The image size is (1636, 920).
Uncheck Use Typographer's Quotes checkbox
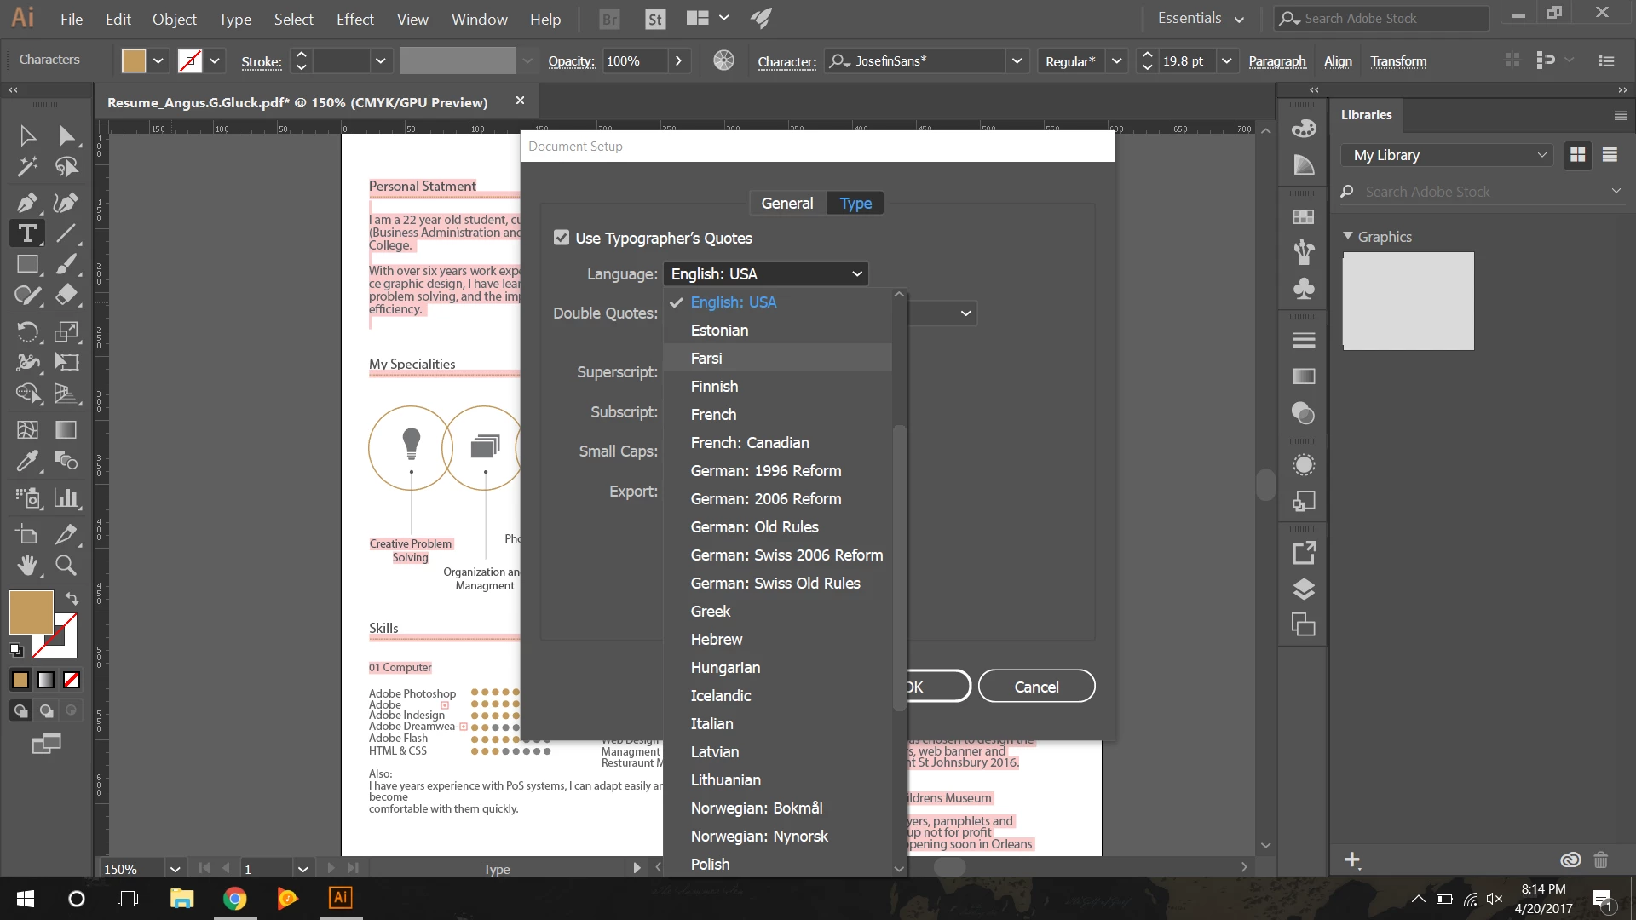562,238
